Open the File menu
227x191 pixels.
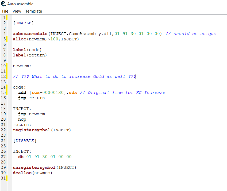click(5, 11)
